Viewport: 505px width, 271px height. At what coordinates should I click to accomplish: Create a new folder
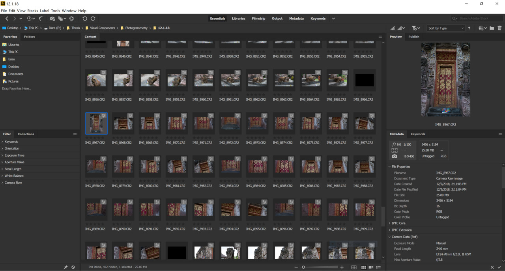coord(492,28)
